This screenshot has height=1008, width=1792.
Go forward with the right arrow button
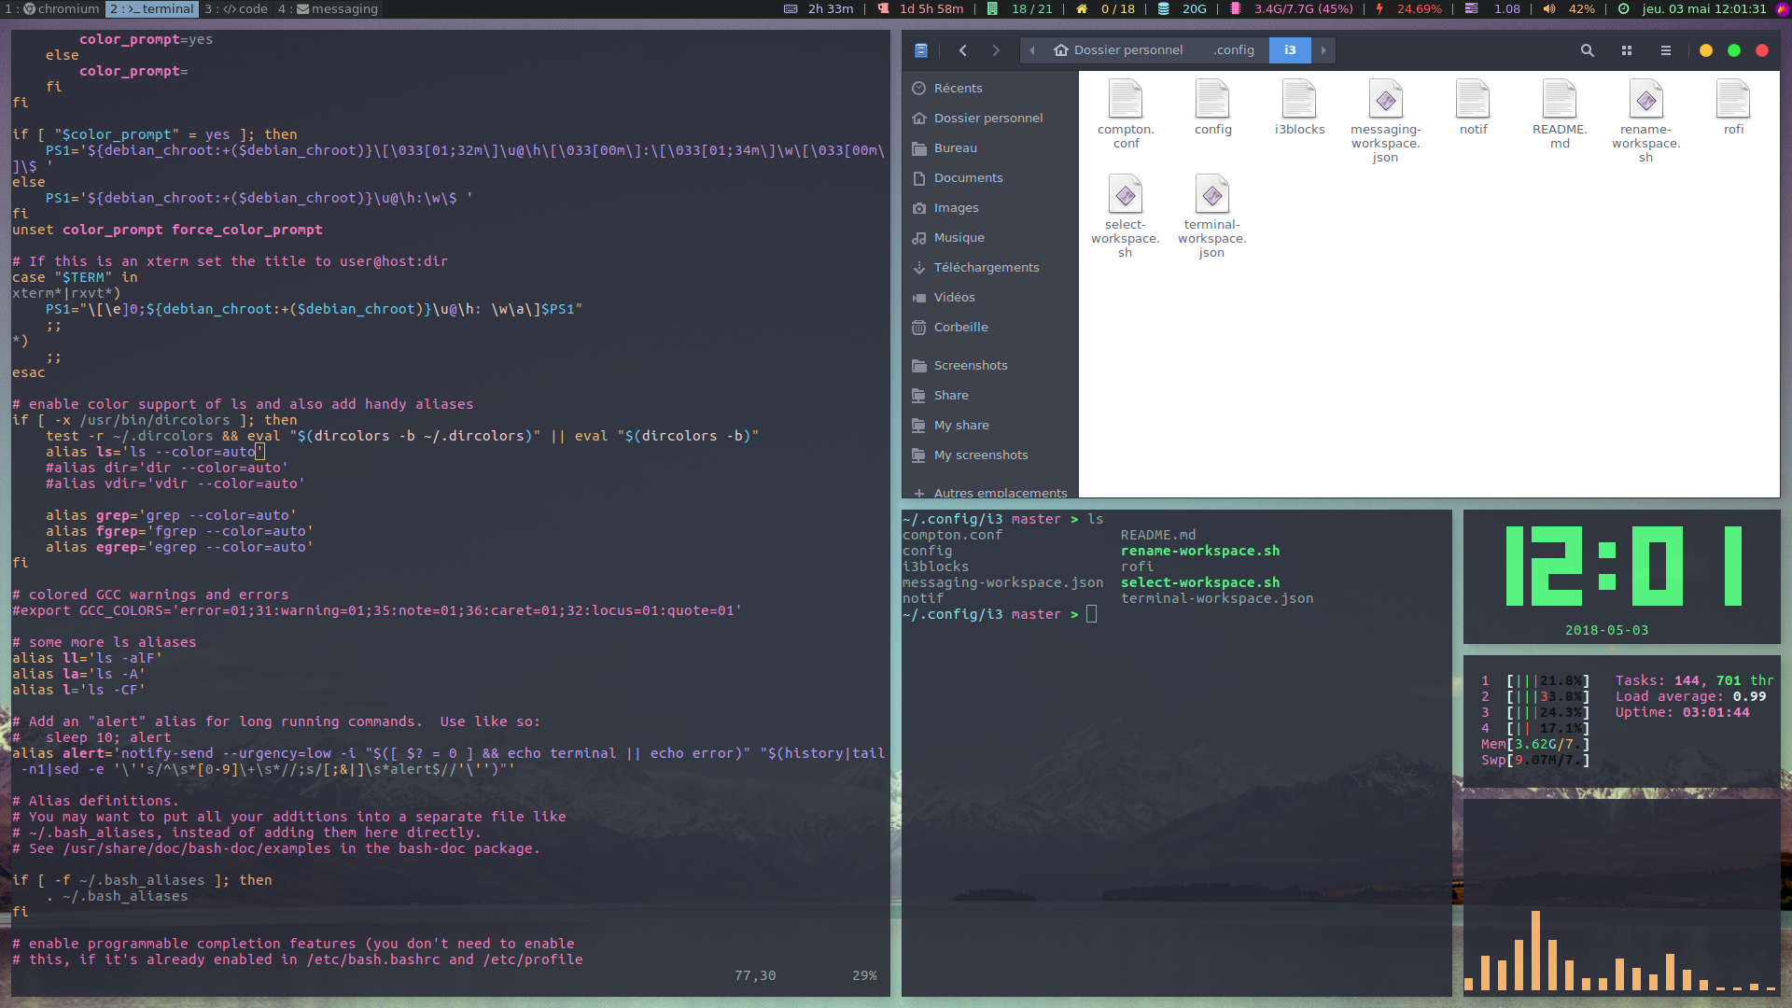tap(996, 50)
